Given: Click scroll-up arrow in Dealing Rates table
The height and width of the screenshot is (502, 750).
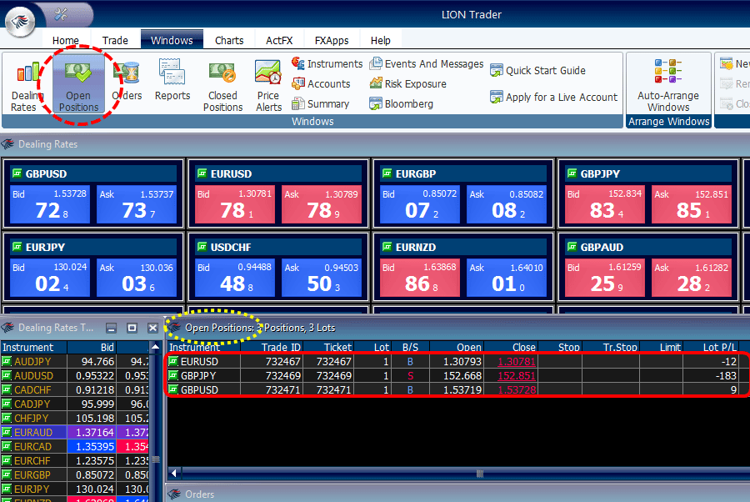Looking at the screenshot, I should 155,346.
